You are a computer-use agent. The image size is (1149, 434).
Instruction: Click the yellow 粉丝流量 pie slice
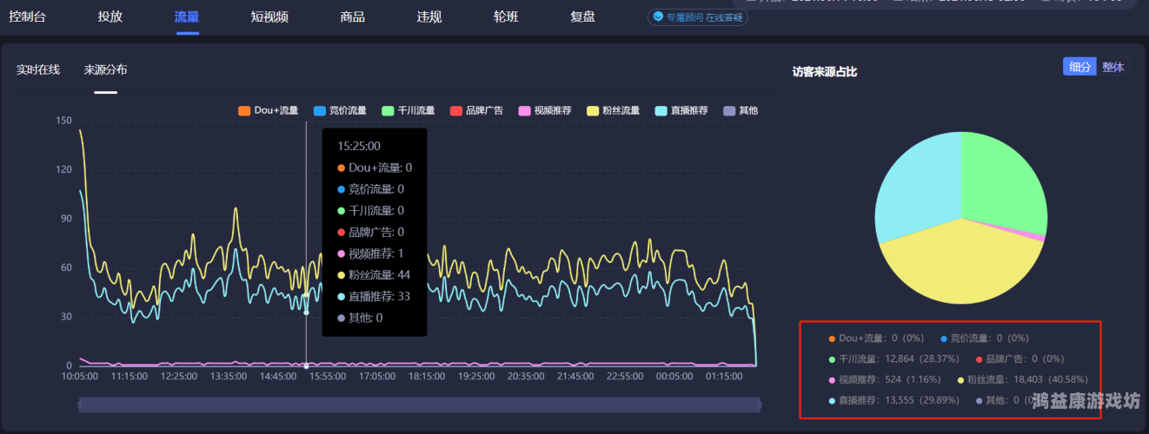coord(960,265)
